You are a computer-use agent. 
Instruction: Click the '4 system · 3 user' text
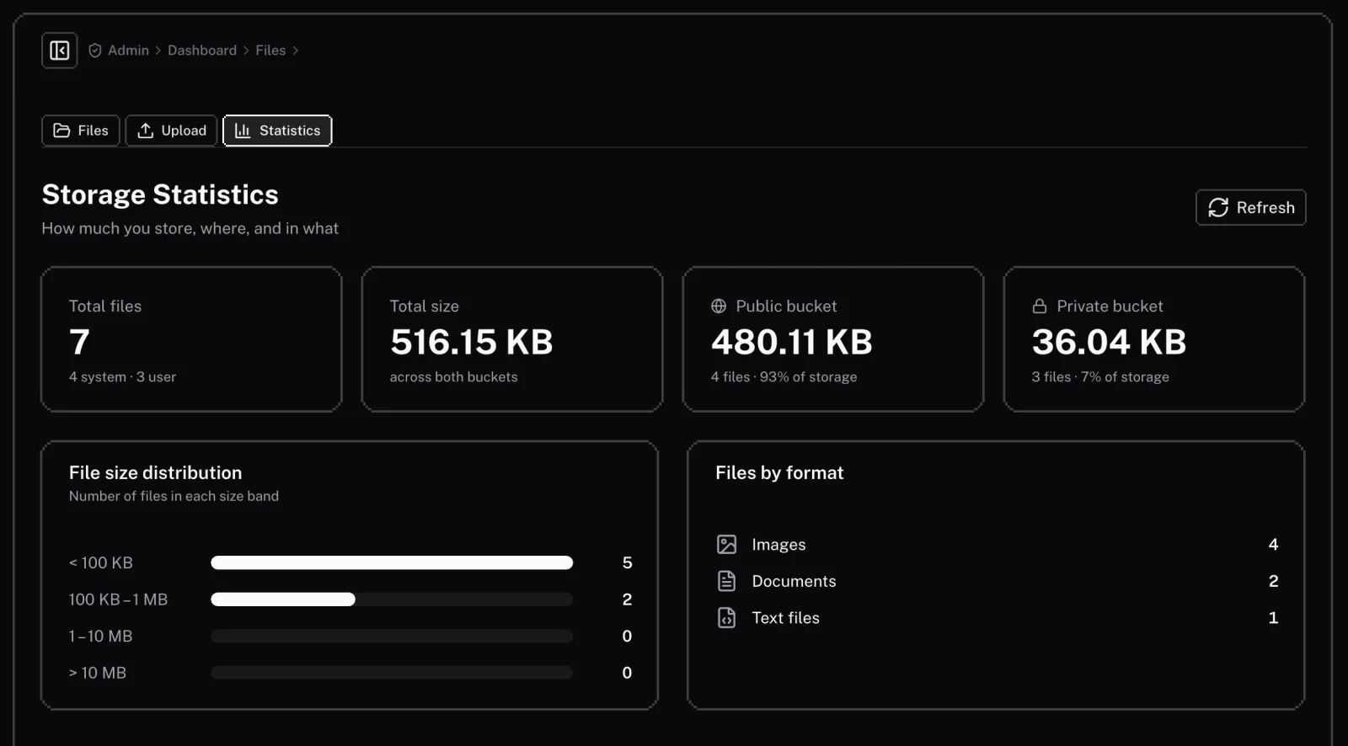pos(123,377)
